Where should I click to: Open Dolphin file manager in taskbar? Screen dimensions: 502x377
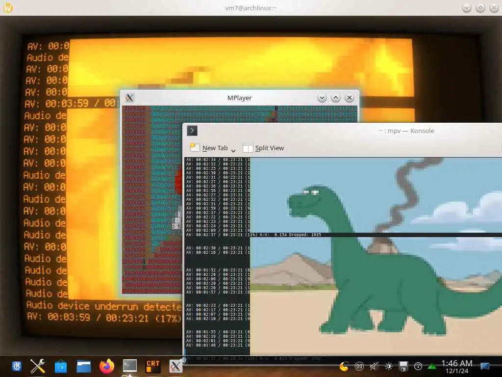83,366
